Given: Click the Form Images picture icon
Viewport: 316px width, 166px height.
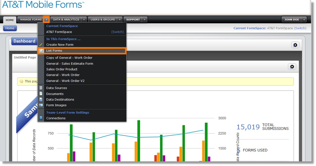Looking at the screenshot, I should coord(41,105).
